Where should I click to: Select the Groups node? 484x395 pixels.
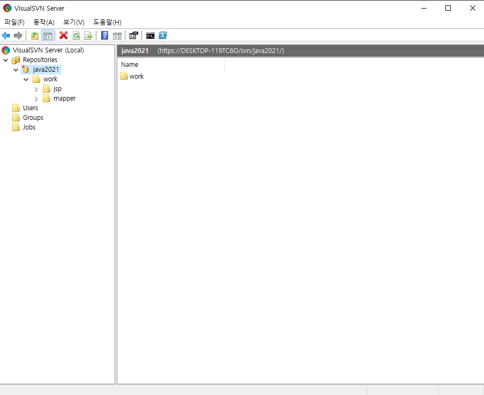pyautogui.click(x=33, y=118)
